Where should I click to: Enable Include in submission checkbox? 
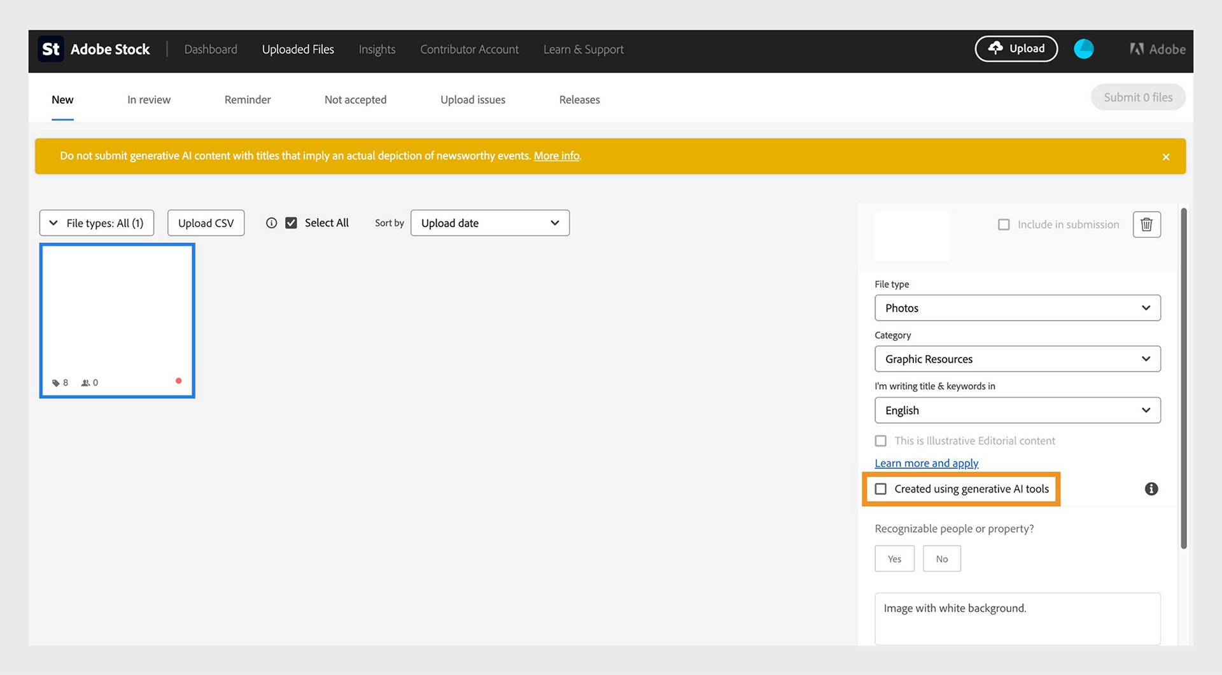point(1004,225)
